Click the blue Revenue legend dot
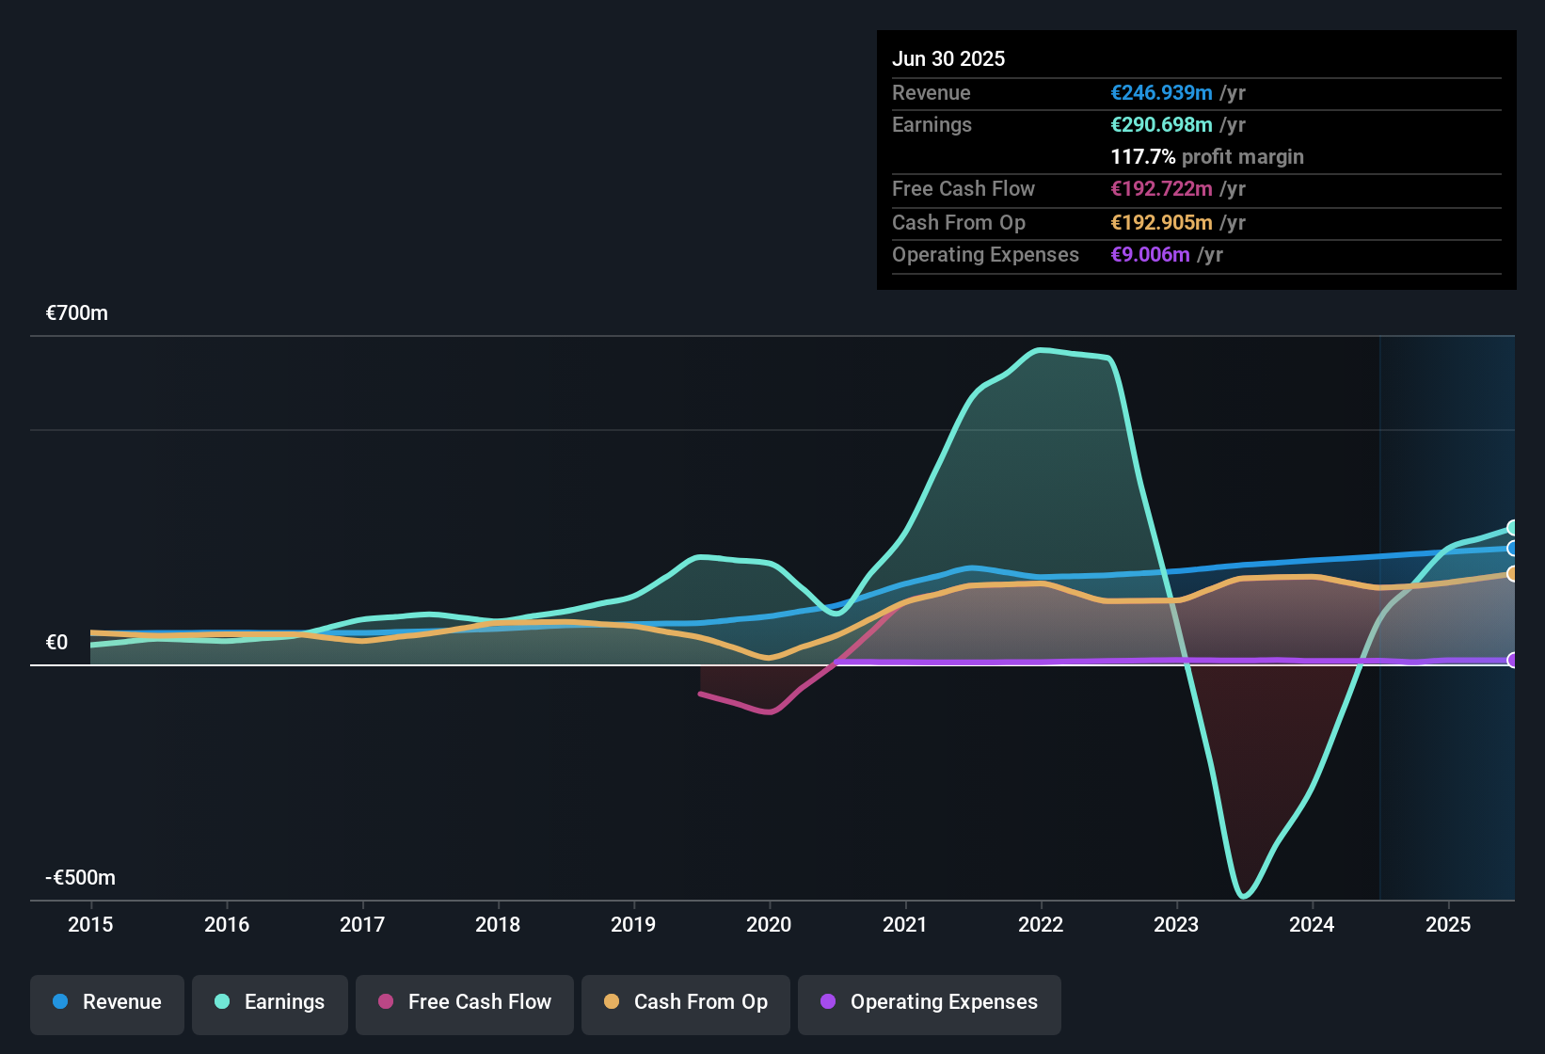This screenshot has width=1545, height=1054. tap(60, 1002)
